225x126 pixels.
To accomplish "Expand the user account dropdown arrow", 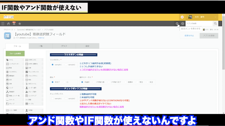I will [x=216, y=17].
